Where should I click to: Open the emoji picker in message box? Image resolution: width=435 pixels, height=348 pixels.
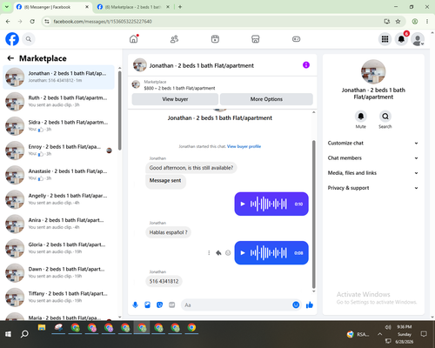click(x=296, y=304)
